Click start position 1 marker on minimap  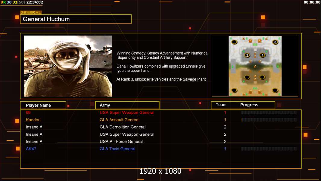tap(263, 55)
